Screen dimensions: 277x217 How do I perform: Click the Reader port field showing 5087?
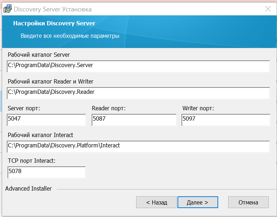[134, 120]
